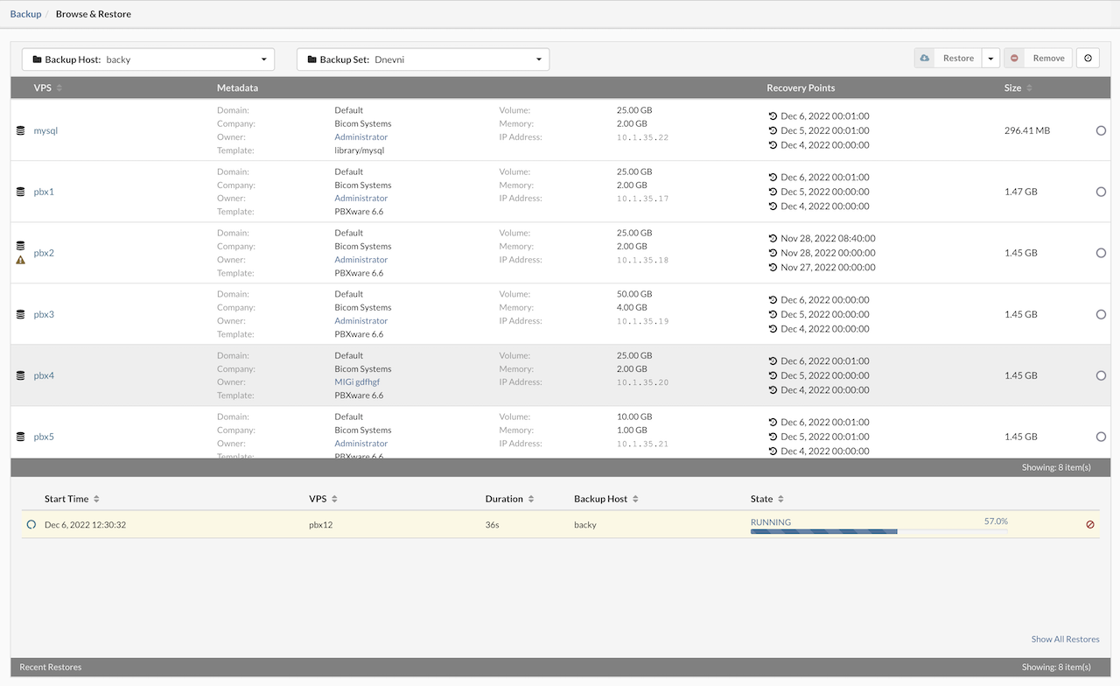Click the pbx12 restore progress bar
This screenshot has height=686, width=1120.
pyautogui.click(x=878, y=531)
